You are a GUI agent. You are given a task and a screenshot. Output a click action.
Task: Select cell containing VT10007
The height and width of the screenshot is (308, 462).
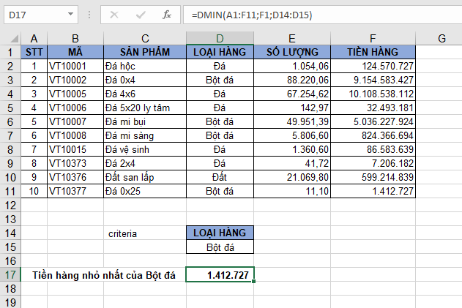pyautogui.click(x=75, y=121)
